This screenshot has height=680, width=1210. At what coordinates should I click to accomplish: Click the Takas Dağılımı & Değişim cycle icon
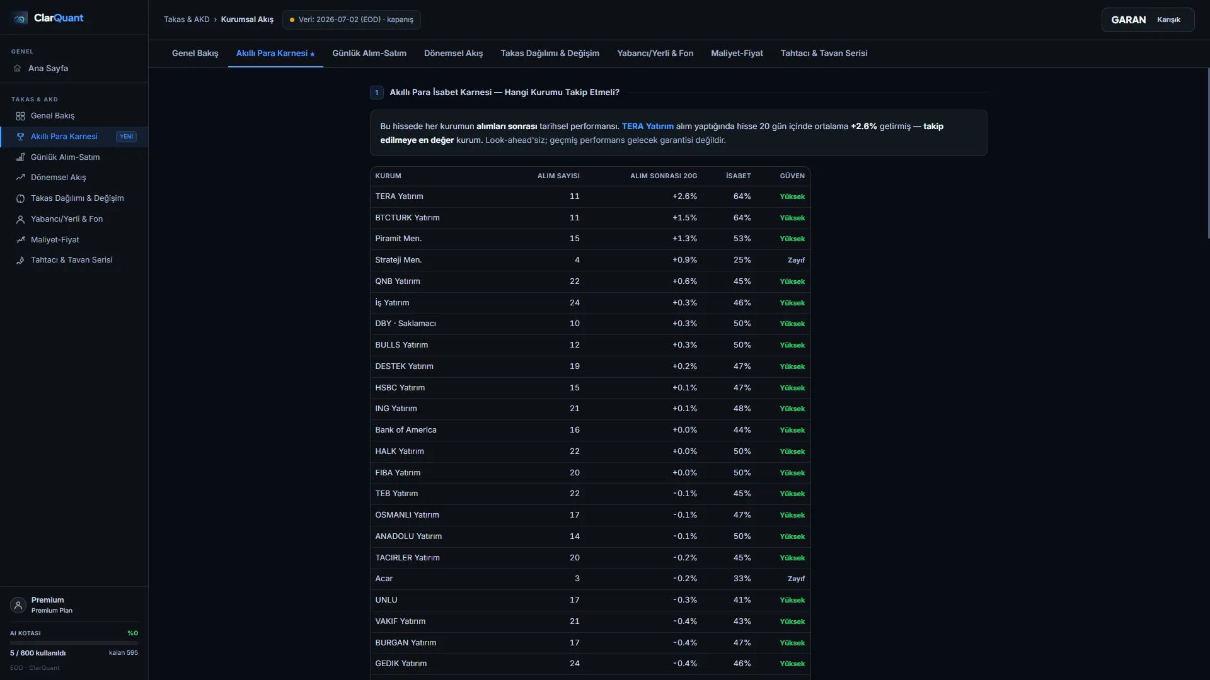click(x=20, y=198)
